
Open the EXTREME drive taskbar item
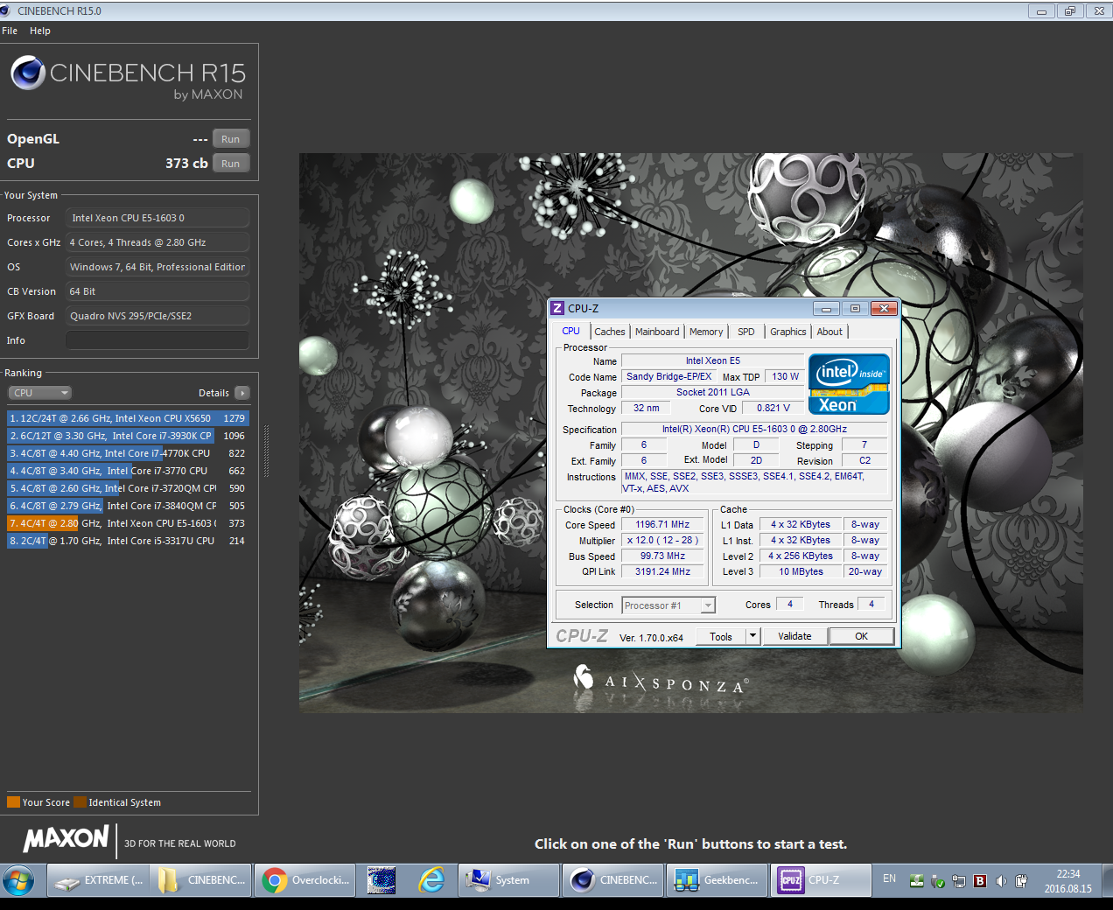pos(97,880)
